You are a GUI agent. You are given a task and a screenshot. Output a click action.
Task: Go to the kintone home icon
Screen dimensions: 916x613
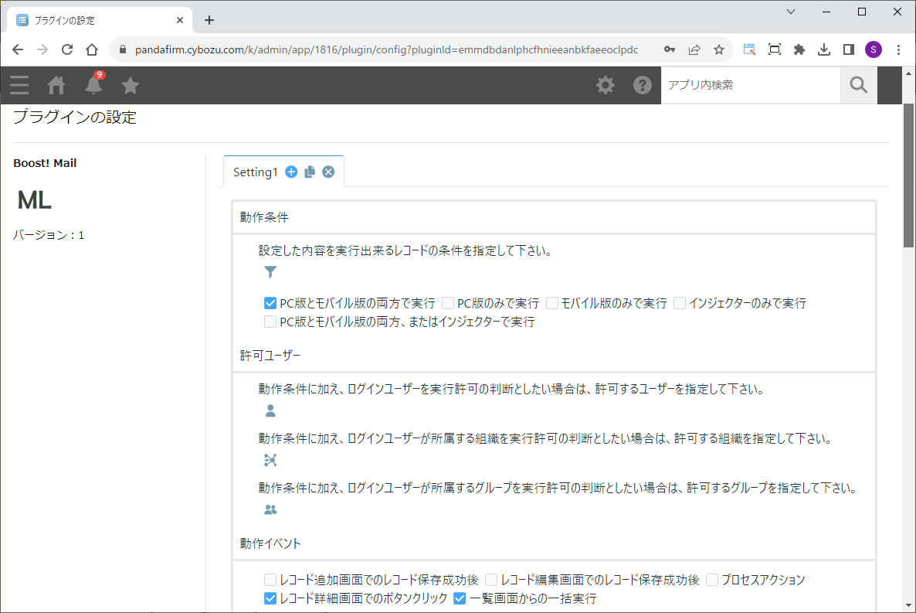point(56,85)
